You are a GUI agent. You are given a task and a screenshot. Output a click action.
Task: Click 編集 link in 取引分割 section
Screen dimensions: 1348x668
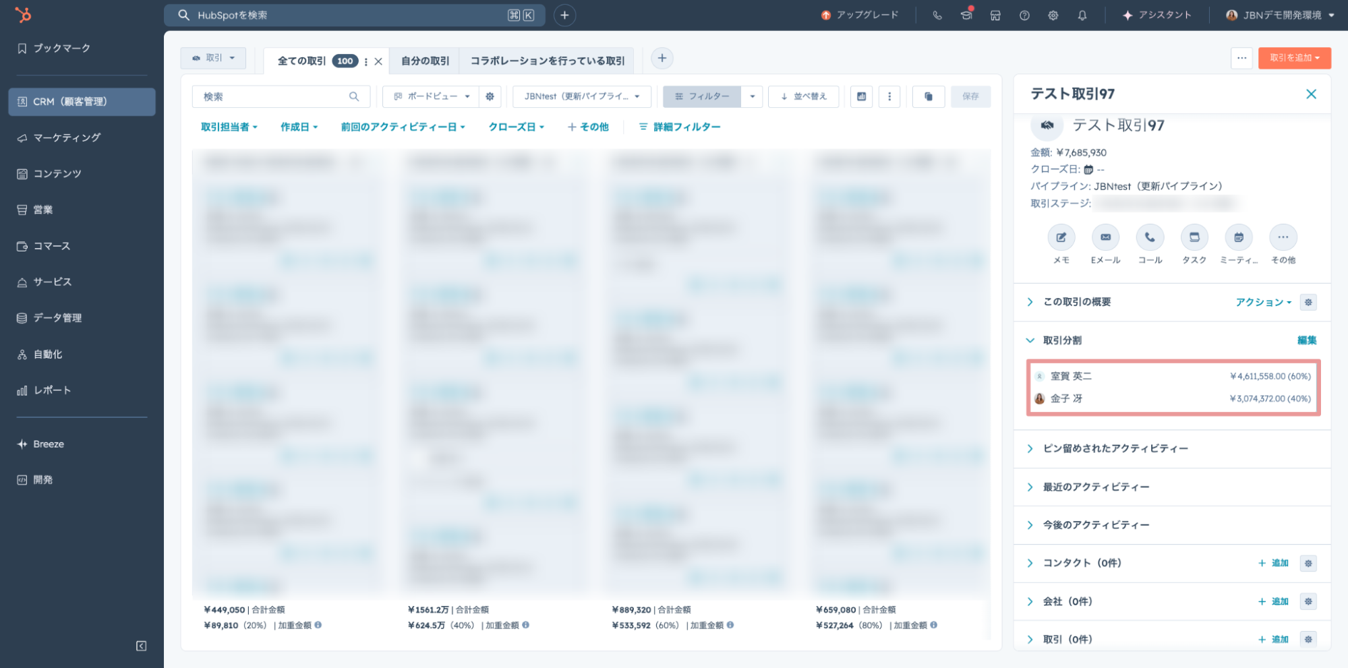1306,340
